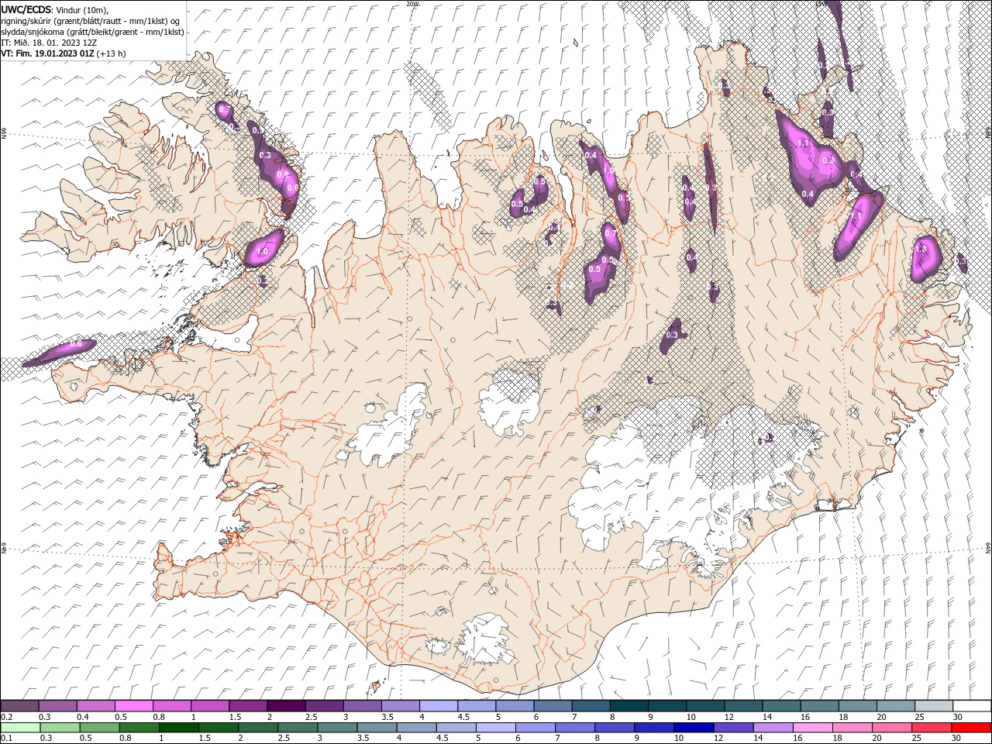Click the 'slydda/snjókoma' description line
The image size is (992, 744).
click(x=92, y=32)
